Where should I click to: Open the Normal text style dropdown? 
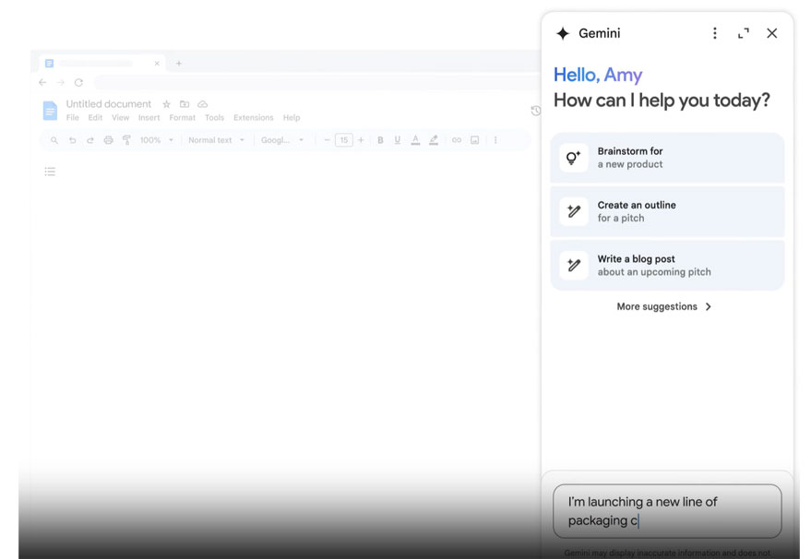tap(217, 140)
